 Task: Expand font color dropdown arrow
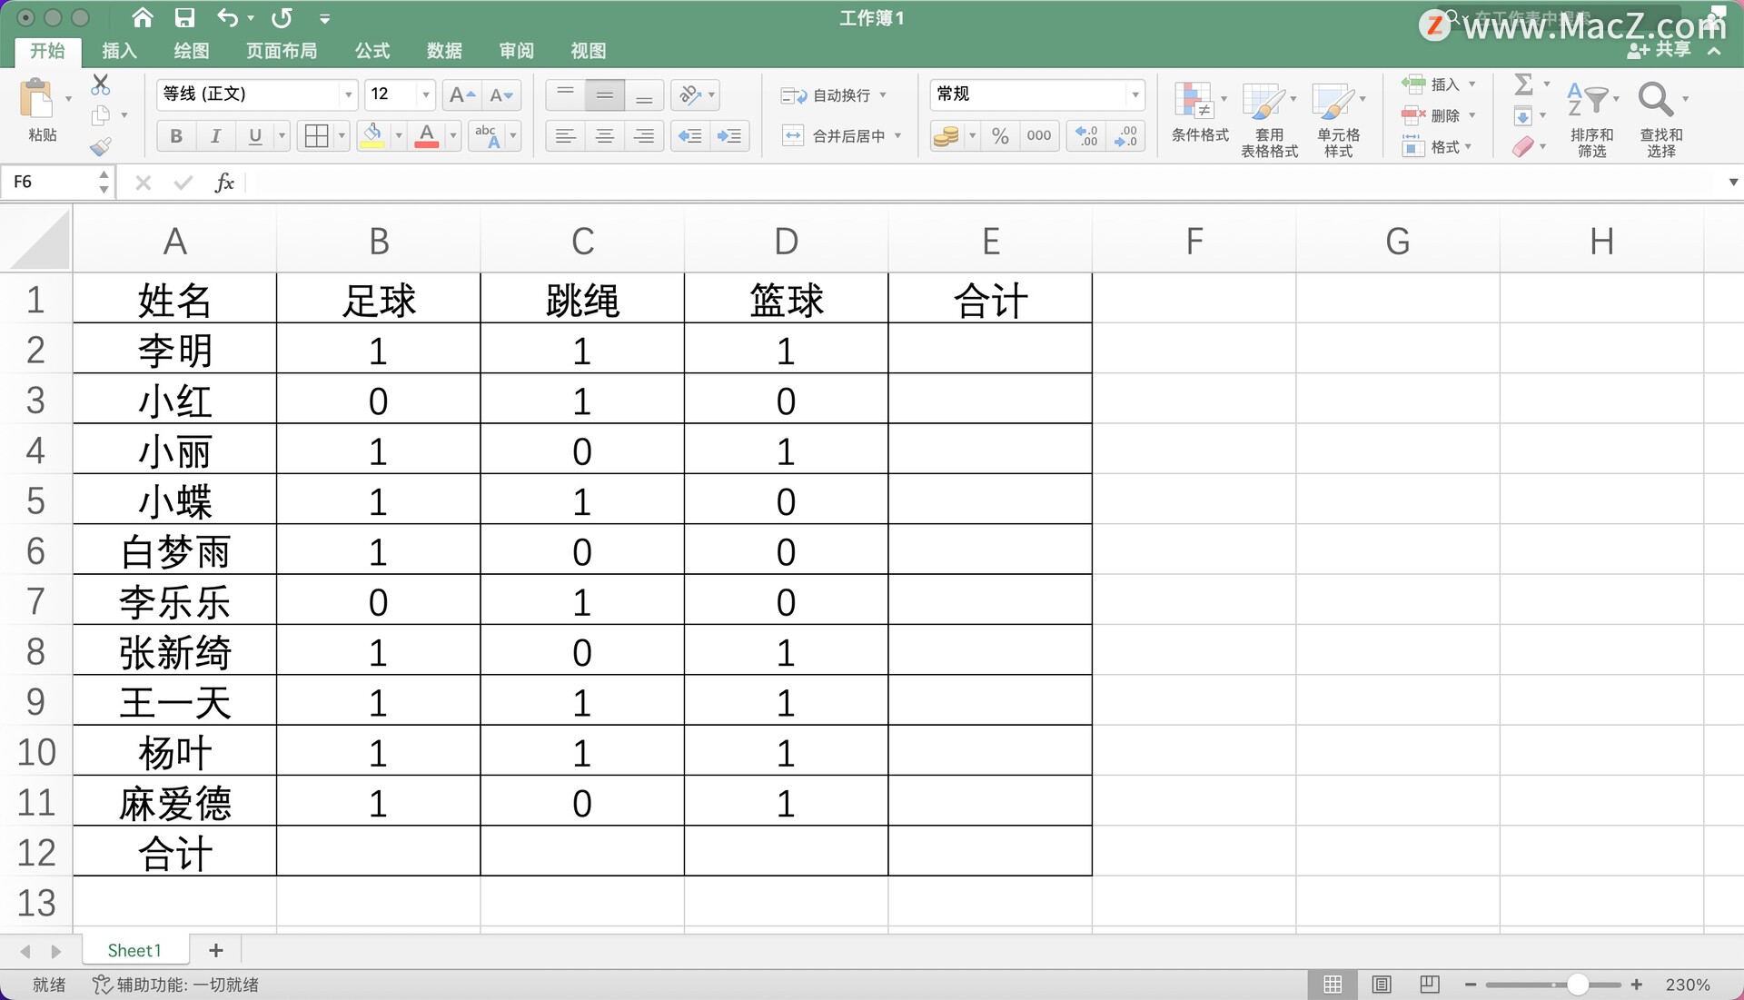click(453, 136)
